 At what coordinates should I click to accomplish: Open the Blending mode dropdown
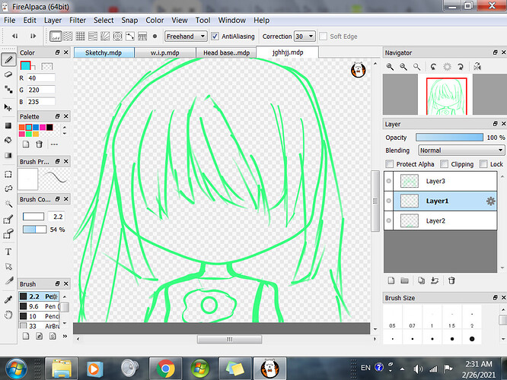click(461, 150)
